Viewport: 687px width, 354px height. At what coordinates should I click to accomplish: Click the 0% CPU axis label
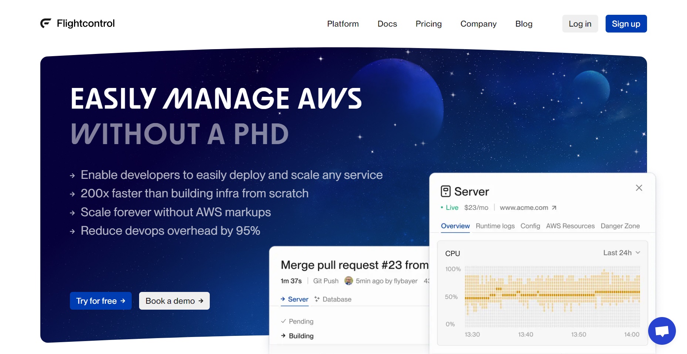pyautogui.click(x=450, y=324)
